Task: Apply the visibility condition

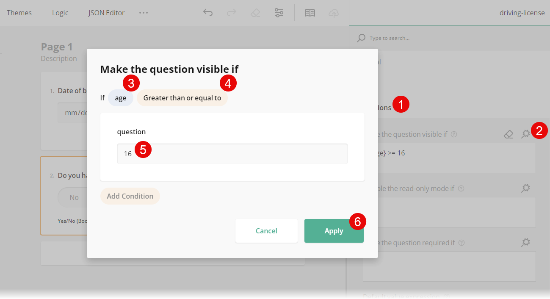Action: (x=334, y=231)
